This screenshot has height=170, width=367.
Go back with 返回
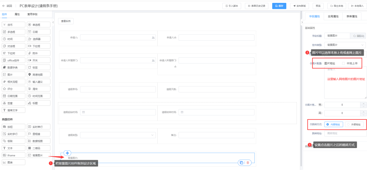(7, 6)
